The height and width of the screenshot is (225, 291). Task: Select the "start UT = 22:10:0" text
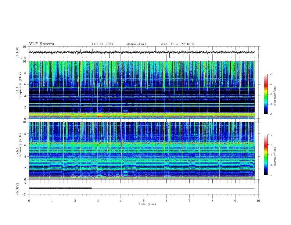click(177, 44)
